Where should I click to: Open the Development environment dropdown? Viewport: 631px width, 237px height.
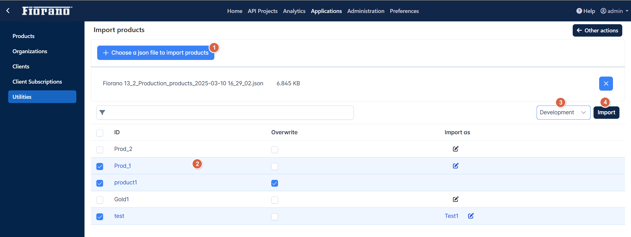(563, 113)
